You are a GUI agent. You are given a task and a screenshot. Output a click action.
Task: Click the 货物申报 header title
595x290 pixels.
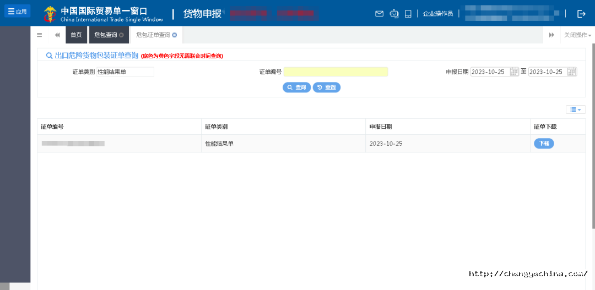tap(202, 14)
